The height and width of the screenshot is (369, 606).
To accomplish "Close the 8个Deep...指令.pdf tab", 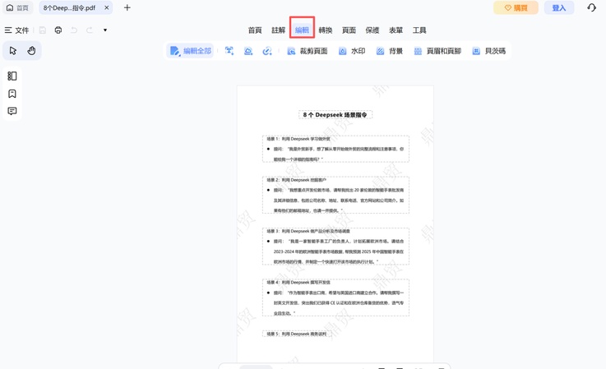I will point(107,7).
